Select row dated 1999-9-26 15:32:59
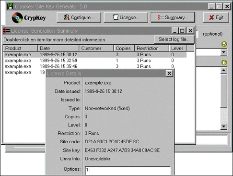Screen dimensions: 233x176 (x=95, y=61)
